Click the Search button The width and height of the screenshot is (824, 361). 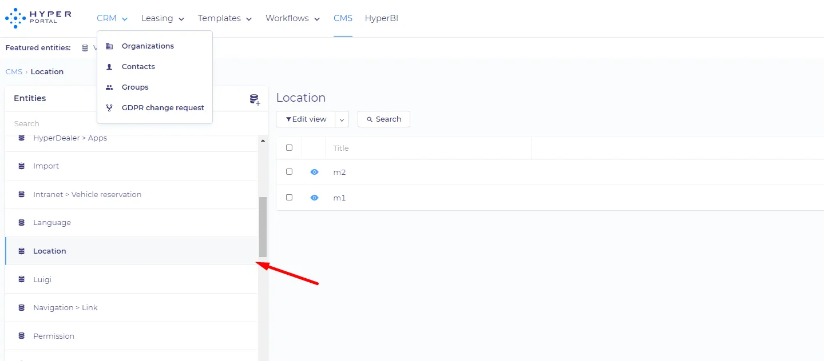click(x=384, y=119)
